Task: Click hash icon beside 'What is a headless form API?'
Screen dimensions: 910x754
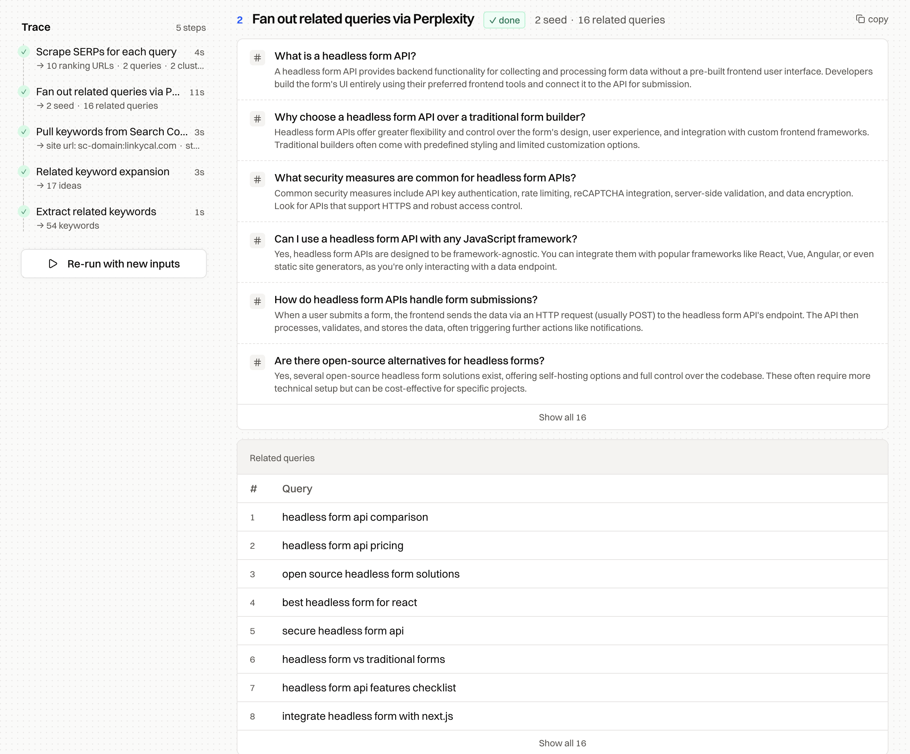Action: 257,58
